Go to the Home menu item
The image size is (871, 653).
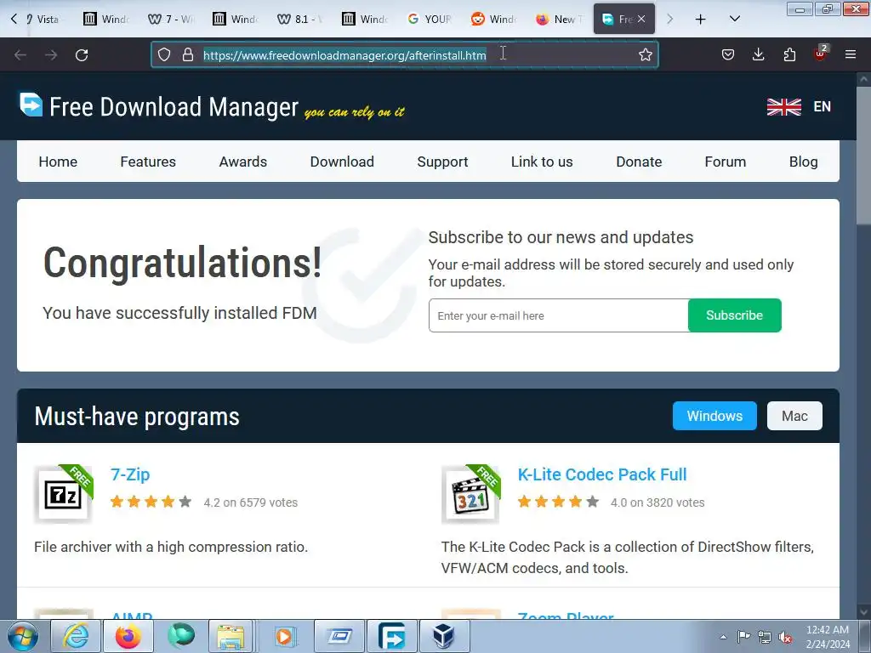(x=58, y=162)
